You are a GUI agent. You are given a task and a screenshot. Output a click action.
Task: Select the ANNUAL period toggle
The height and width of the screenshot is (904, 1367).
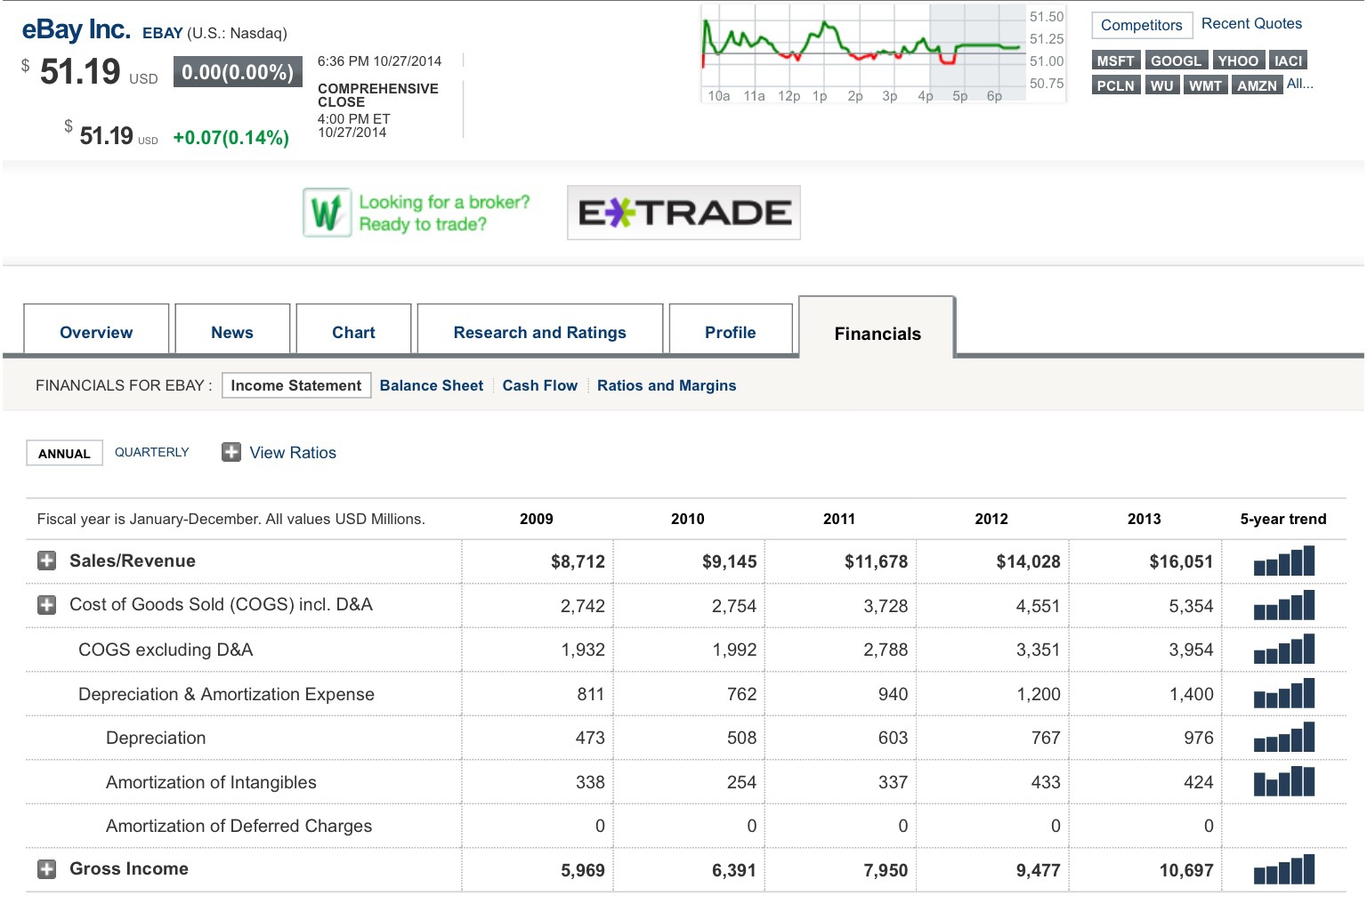(65, 453)
